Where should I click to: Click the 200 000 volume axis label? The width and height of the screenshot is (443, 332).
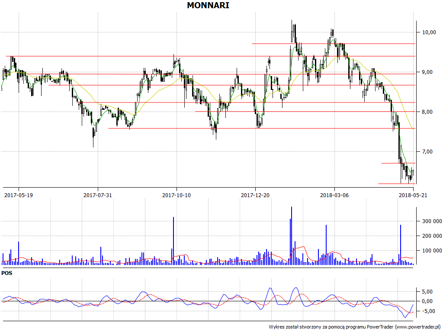pos(432,236)
